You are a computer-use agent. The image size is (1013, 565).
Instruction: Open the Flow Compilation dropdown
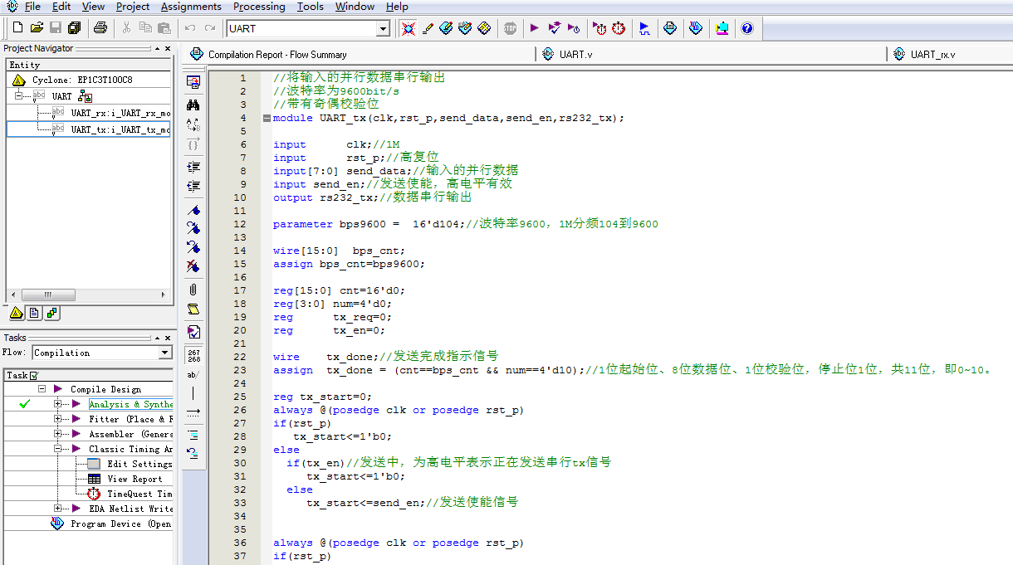pos(164,353)
